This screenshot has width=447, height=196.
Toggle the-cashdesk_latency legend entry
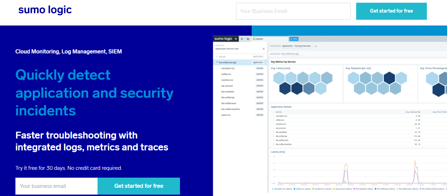[364, 189]
